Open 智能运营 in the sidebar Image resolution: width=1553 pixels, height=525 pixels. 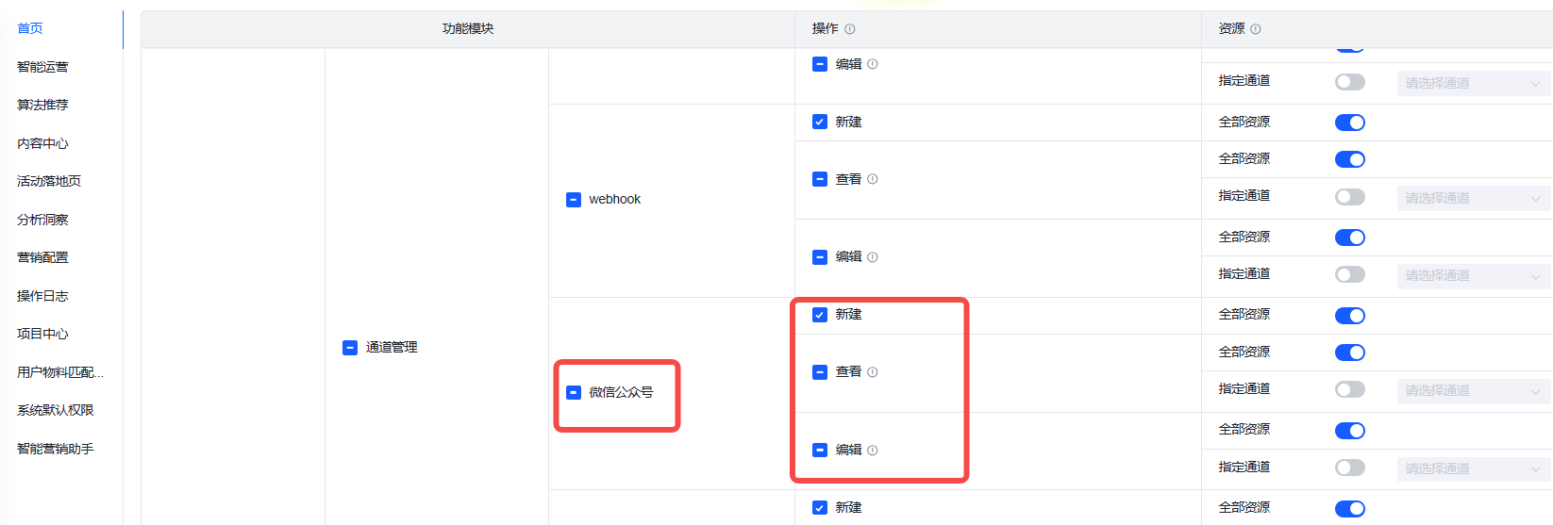click(42, 67)
